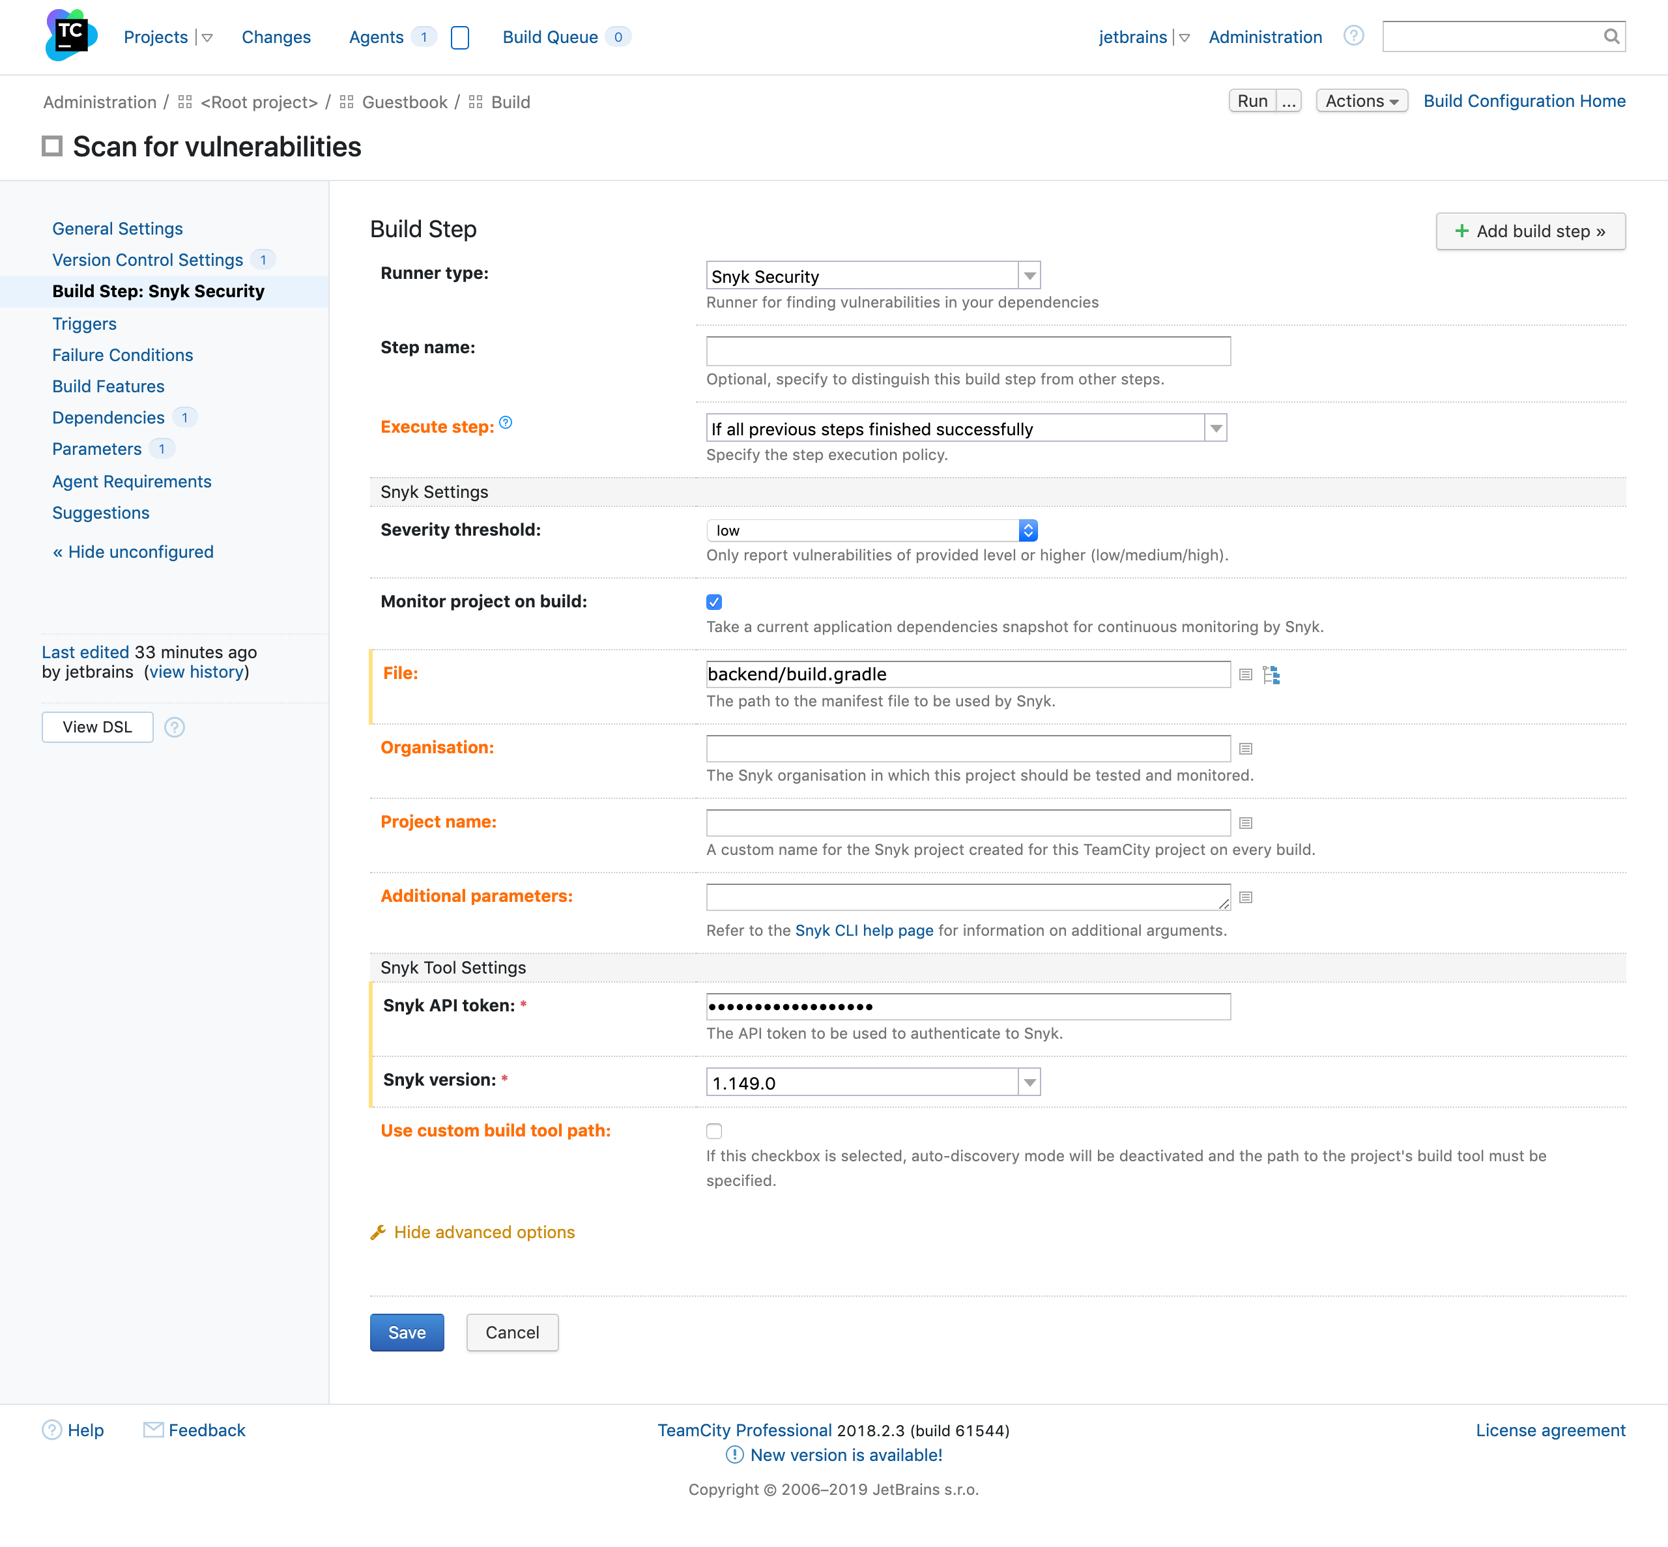Open the License agreement link
The width and height of the screenshot is (1668, 1547).
coord(1550,1430)
